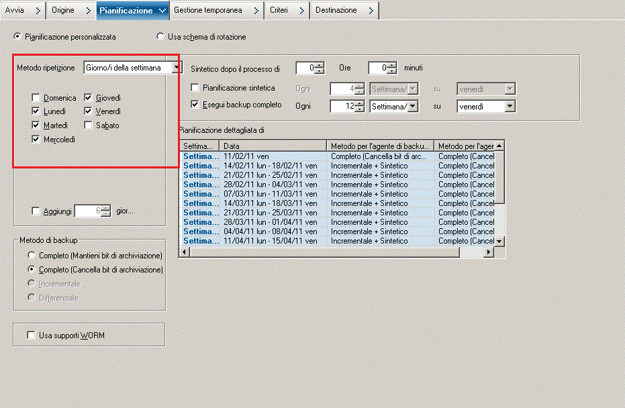Go to the Destinazione tab
The height and width of the screenshot is (408, 625).
[x=336, y=10]
